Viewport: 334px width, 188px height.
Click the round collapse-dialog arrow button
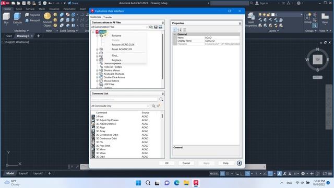click(239, 163)
